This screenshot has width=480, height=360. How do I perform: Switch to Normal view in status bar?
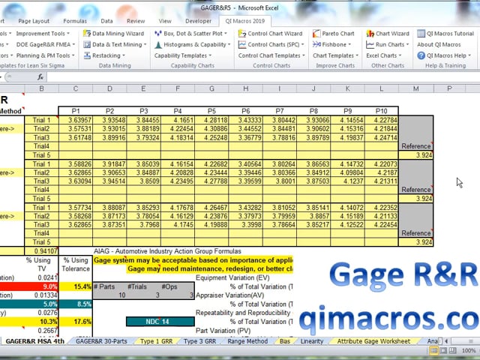433,350
